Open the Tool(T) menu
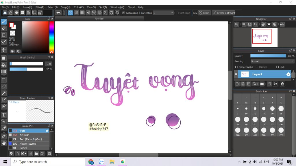The width and height of the screenshot is (296, 166). pyautogui.click(x=103, y=7)
